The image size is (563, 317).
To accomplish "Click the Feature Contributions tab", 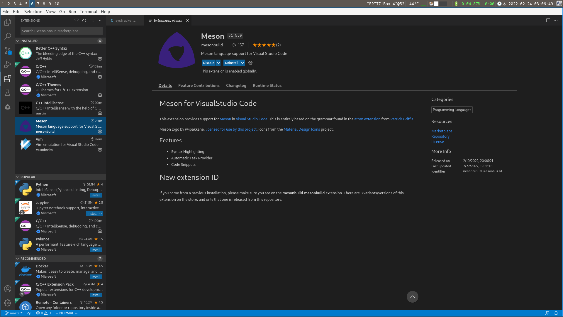I will (x=199, y=85).
